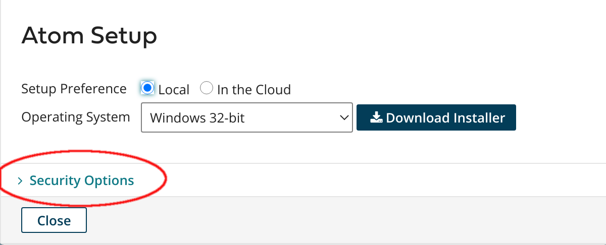Click the blank space right of Download Installer
Viewport: 606px width, 245px height.
[561, 118]
